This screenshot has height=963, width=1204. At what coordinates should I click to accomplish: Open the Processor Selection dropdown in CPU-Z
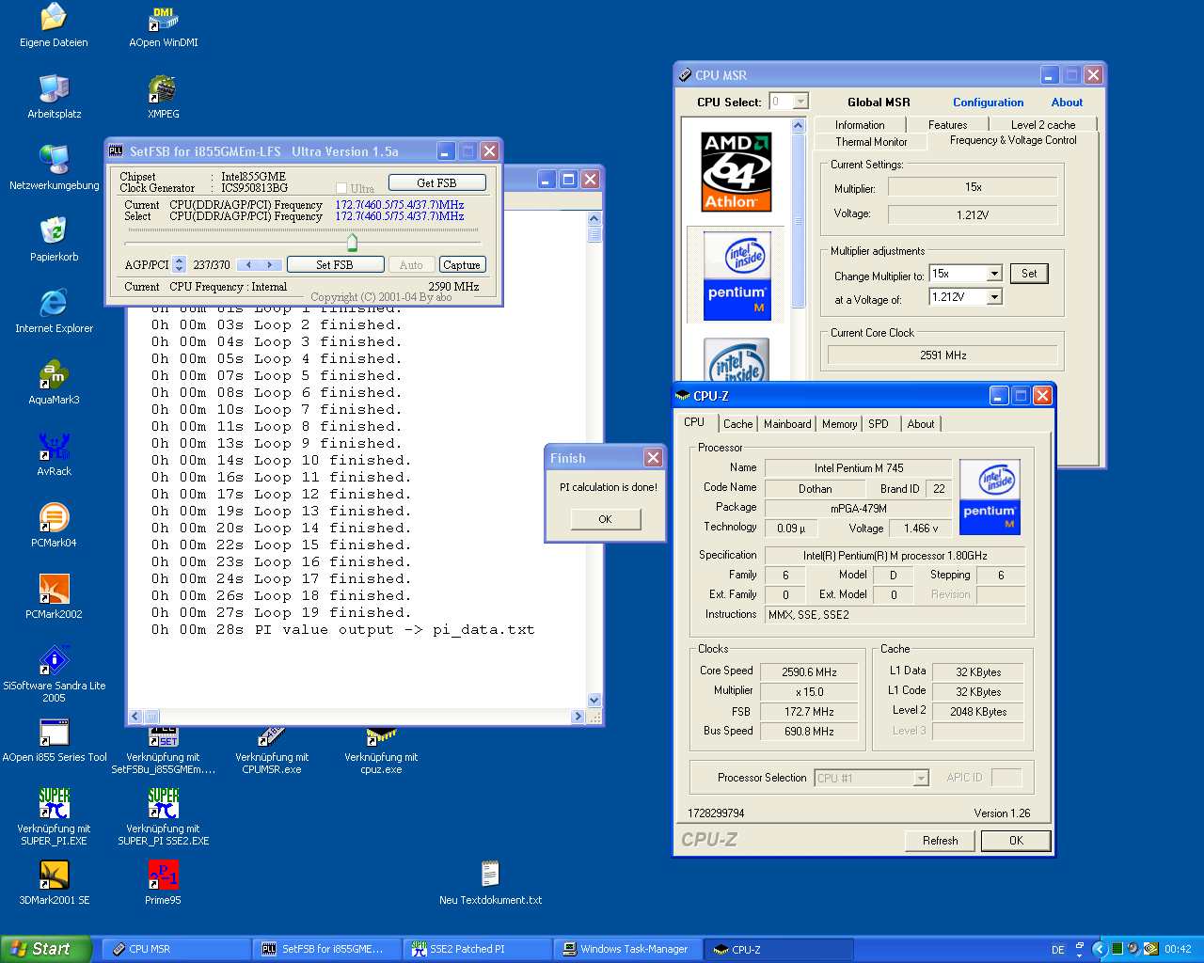point(921,778)
